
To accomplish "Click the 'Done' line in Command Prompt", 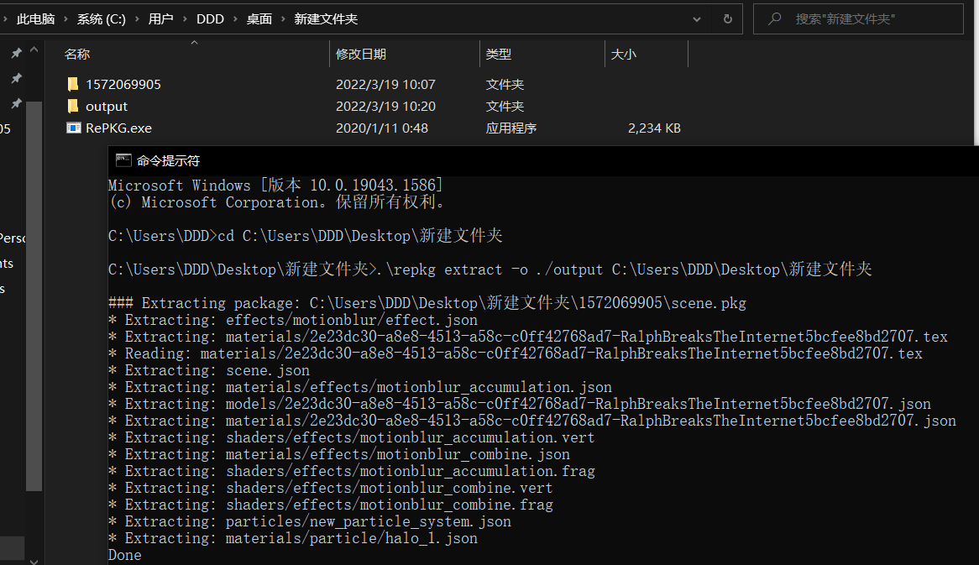I will click(x=124, y=555).
